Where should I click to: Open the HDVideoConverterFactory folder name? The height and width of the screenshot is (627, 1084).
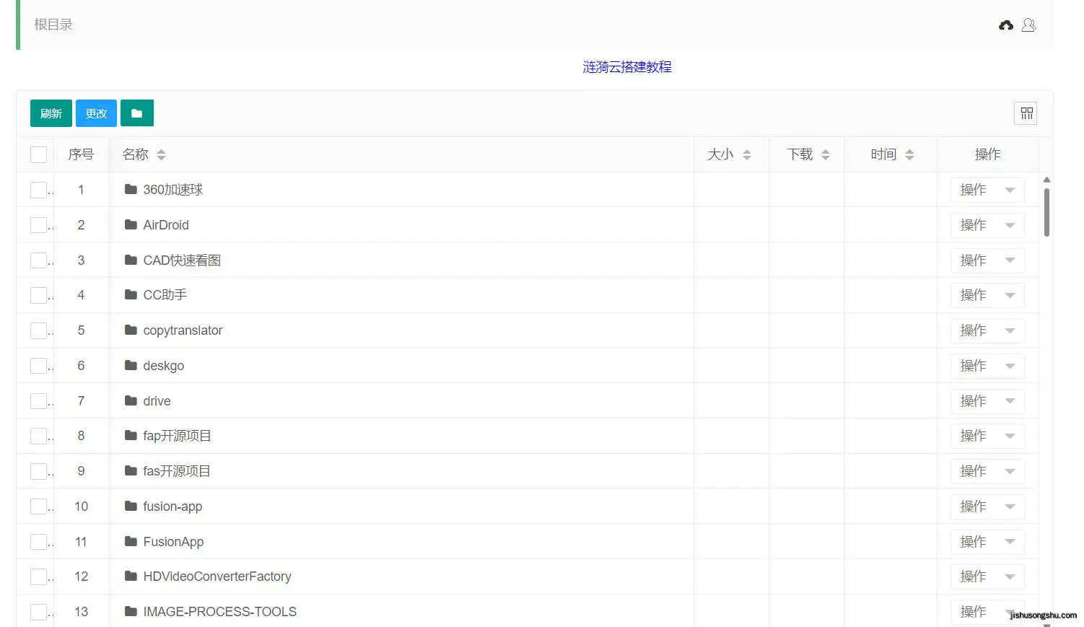[x=217, y=576]
